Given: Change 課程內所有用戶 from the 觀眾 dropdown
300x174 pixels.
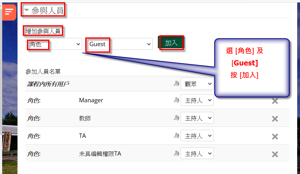Looking at the screenshot, I should [x=197, y=84].
